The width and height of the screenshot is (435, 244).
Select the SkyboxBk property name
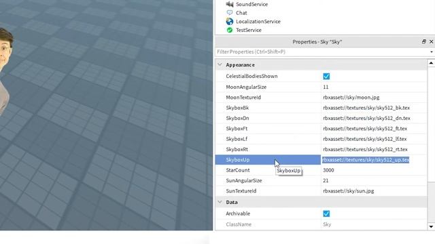(x=237, y=108)
